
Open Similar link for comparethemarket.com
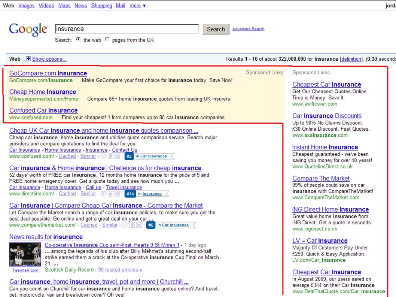pyautogui.click(x=110, y=225)
